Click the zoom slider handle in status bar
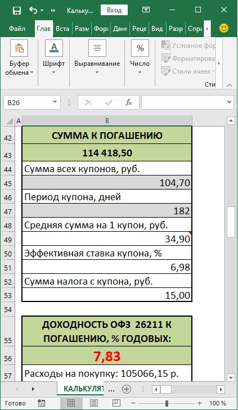The height and width of the screenshot is (410, 238). click(x=167, y=403)
